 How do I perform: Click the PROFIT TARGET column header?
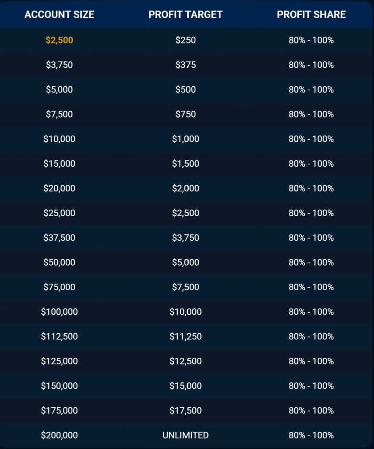coord(185,14)
